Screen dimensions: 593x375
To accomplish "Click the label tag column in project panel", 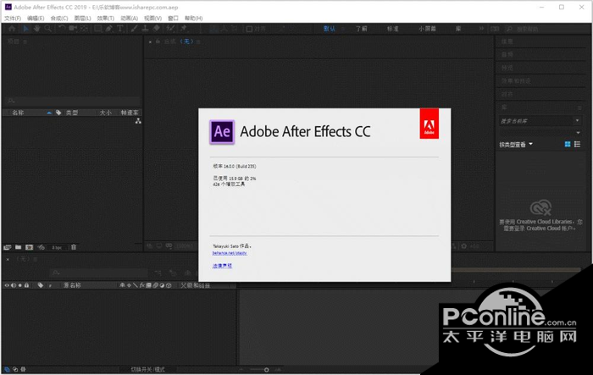I will point(58,113).
